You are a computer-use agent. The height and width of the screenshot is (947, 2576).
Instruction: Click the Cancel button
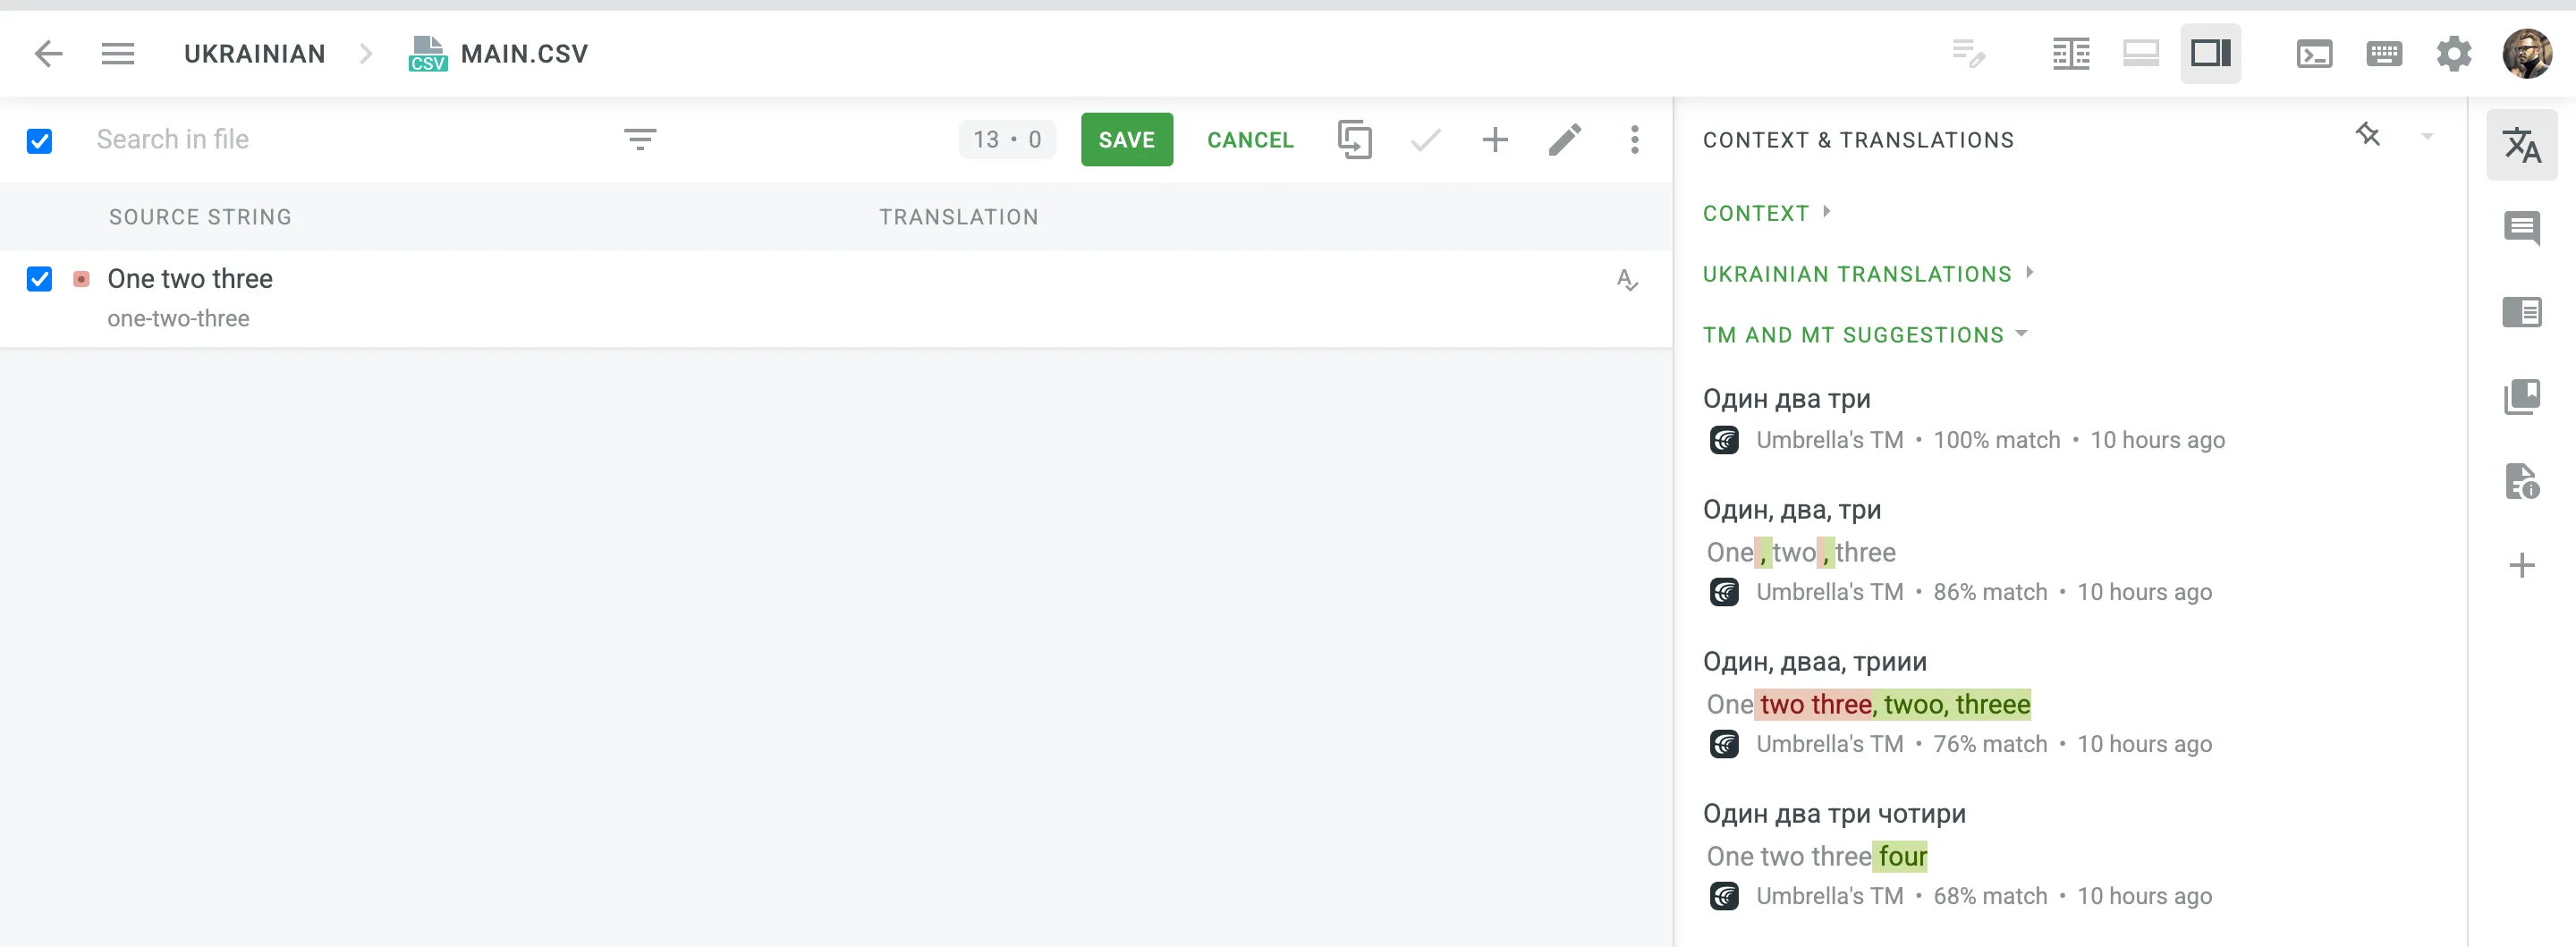(x=1250, y=139)
